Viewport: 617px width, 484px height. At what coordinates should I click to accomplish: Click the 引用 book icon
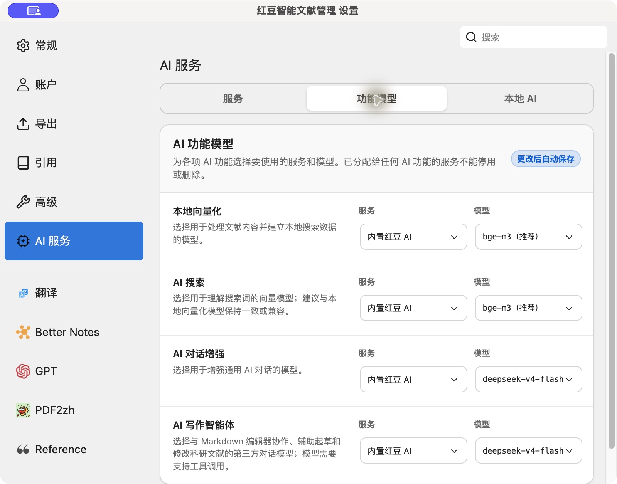(23, 163)
